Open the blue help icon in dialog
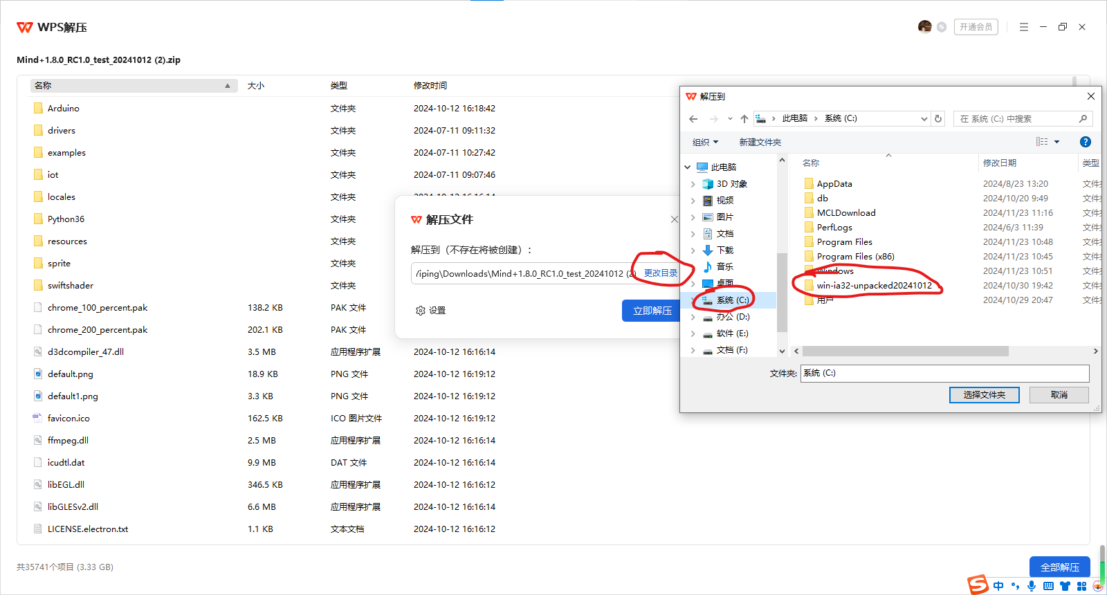The height and width of the screenshot is (595, 1107). click(1086, 142)
